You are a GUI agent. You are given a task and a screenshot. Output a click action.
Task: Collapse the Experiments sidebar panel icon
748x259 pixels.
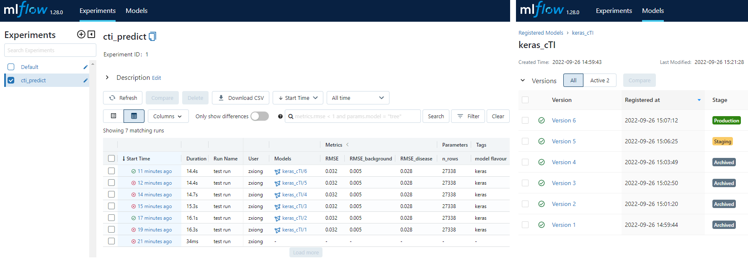click(x=91, y=34)
